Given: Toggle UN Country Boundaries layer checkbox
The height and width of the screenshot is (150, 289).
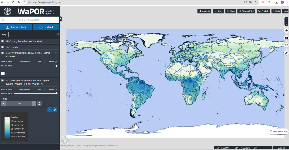Looking at the screenshot, I should (x=3, y=41).
